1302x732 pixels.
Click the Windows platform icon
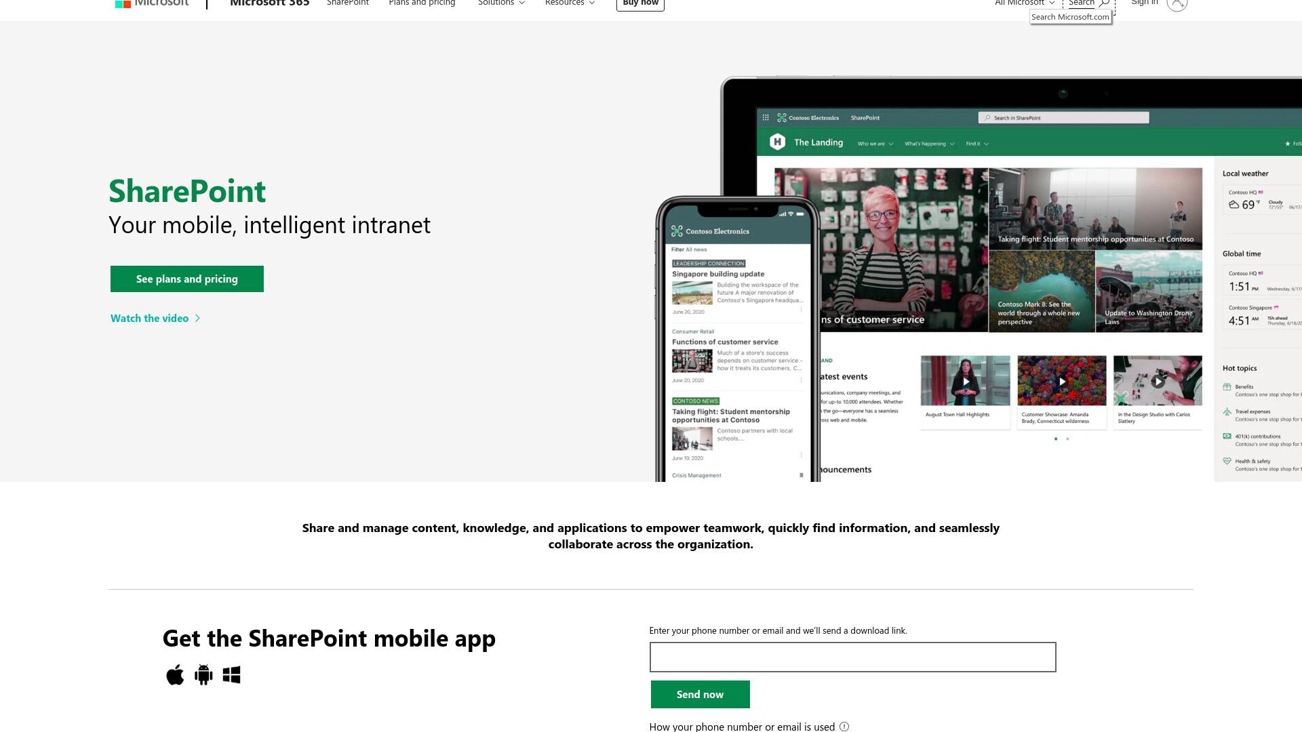pos(231,675)
